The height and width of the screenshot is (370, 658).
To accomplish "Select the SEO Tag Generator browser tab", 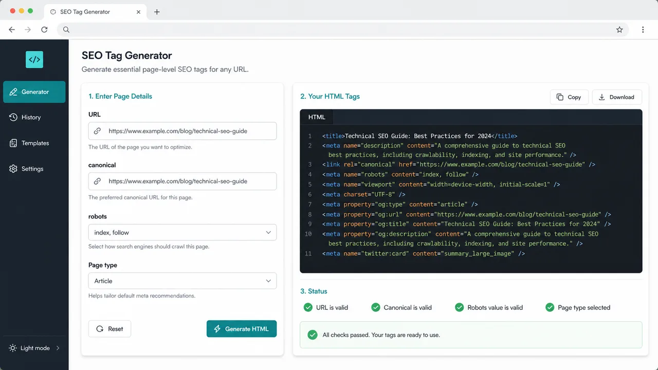I will click(95, 12).
